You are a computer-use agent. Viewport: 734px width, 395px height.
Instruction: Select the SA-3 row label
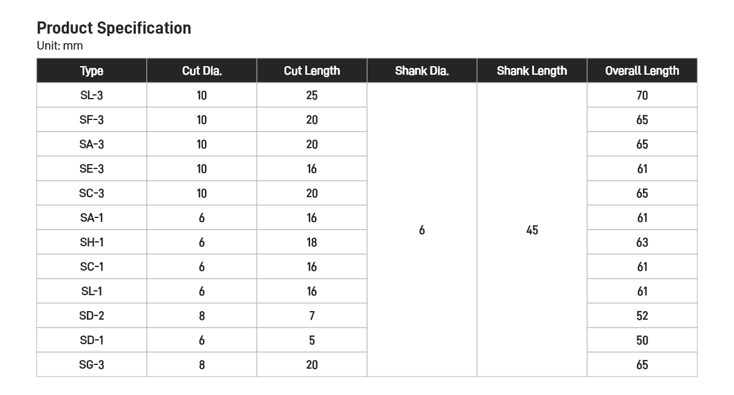tap(92, 144)
